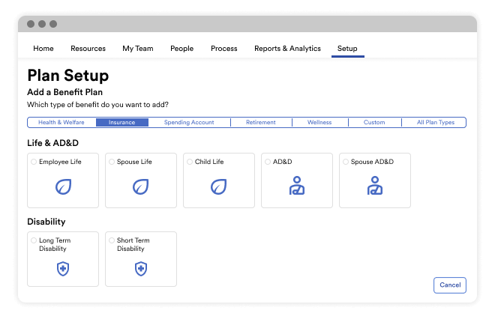Click the red window close dot
495x319 pixels.
(31, 23)
